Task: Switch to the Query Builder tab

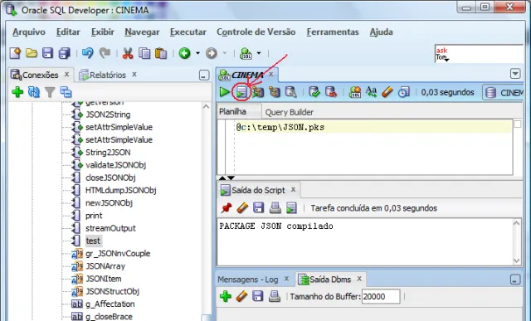Action: [x=290, y=112]
